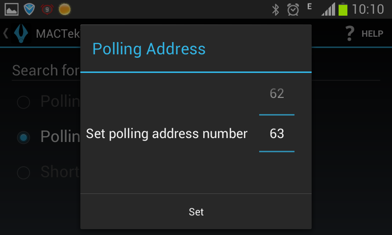Choose the Short radio button option
392x235 pixels.
click(23, 172)
